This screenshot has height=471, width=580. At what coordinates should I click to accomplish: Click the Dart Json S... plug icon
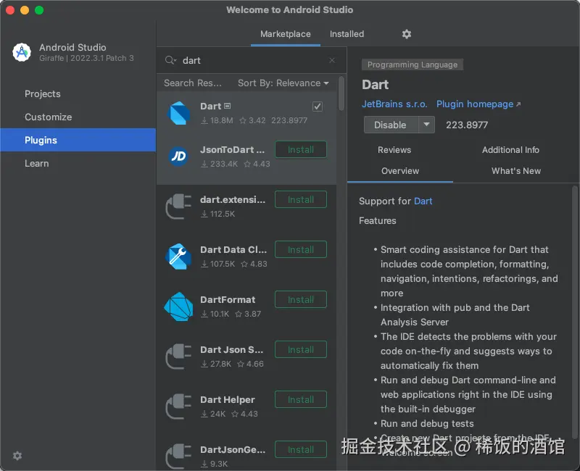pos(178,357)
